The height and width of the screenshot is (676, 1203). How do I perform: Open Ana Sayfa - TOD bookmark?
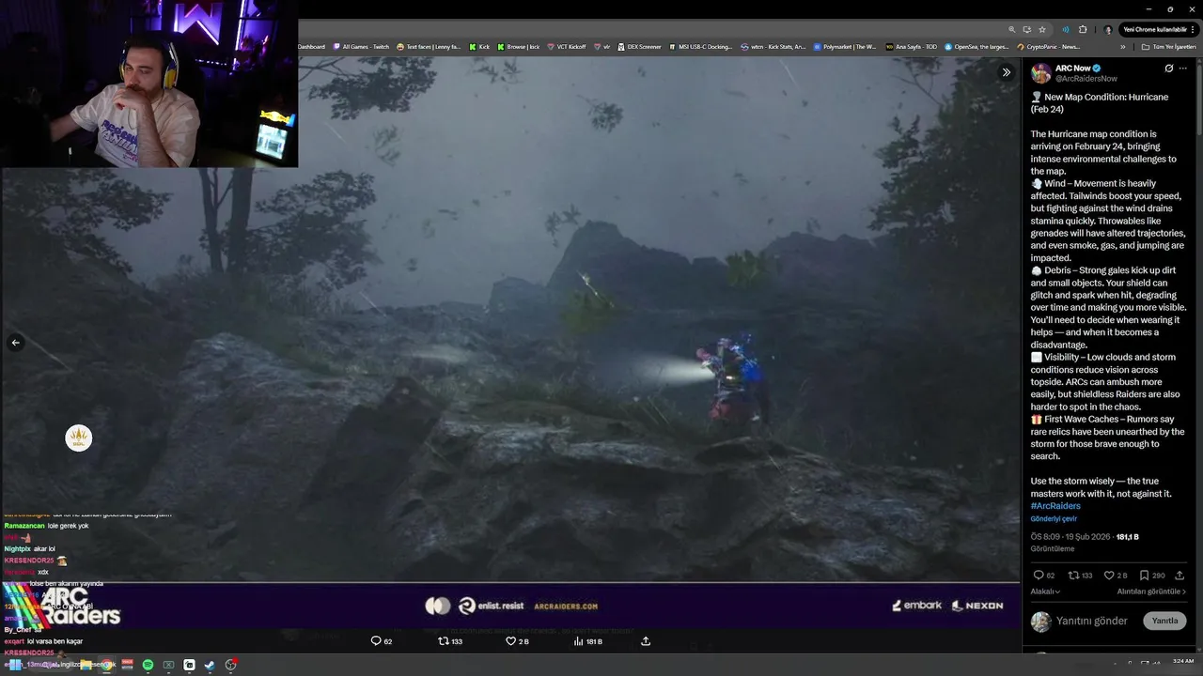coord(912,47)
